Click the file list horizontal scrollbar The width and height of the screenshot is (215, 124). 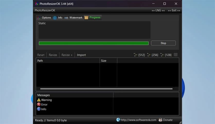pos(106,89)
